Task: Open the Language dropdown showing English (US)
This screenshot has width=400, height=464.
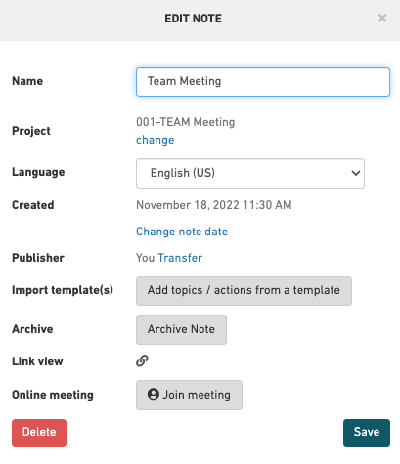Action: pyautogui.click(x=250, y=173)
